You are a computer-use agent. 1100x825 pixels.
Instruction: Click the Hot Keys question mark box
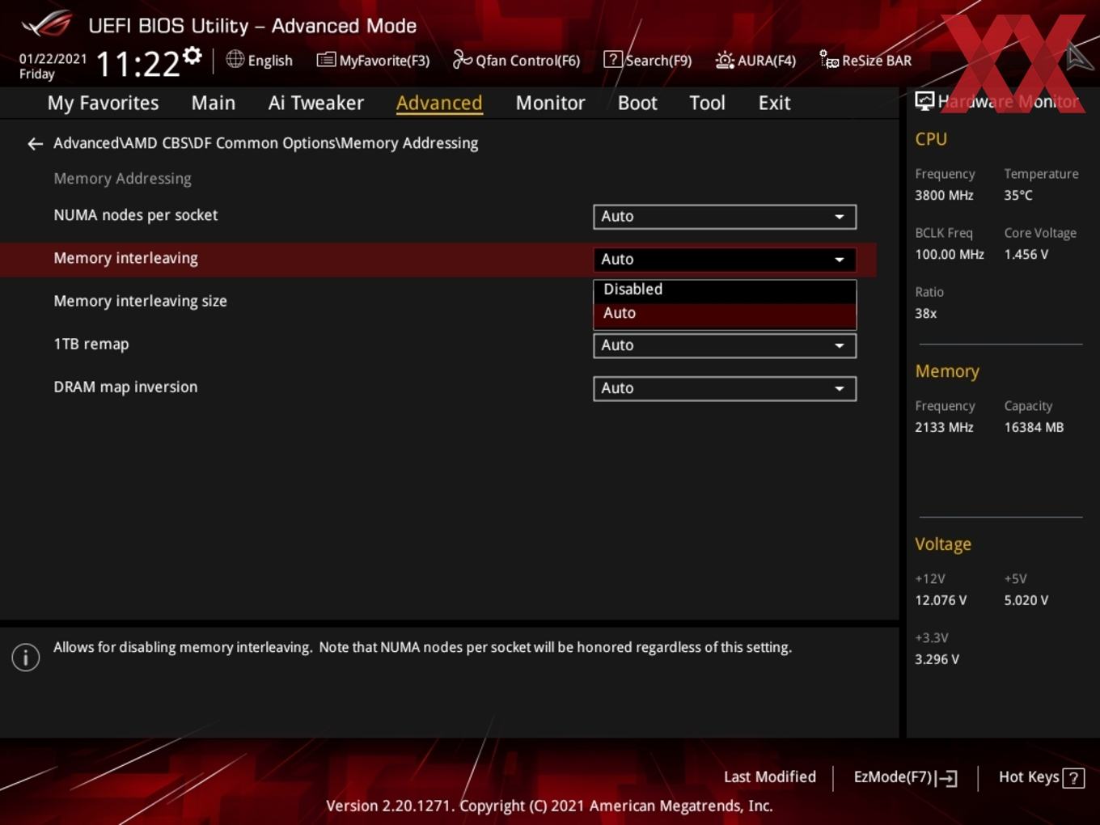1073,778
